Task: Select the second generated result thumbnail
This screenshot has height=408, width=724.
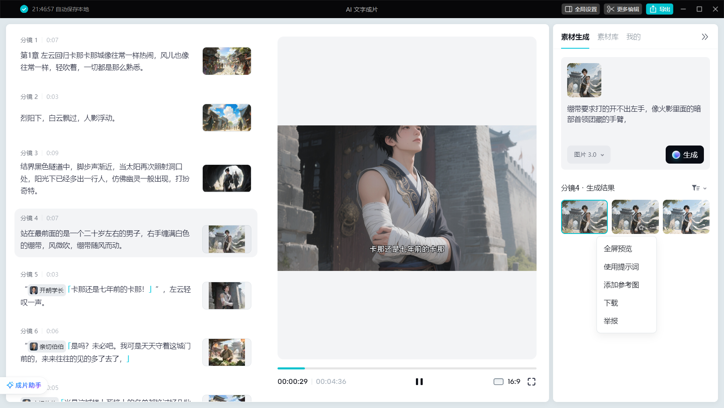Action: (x=635, y=217)
